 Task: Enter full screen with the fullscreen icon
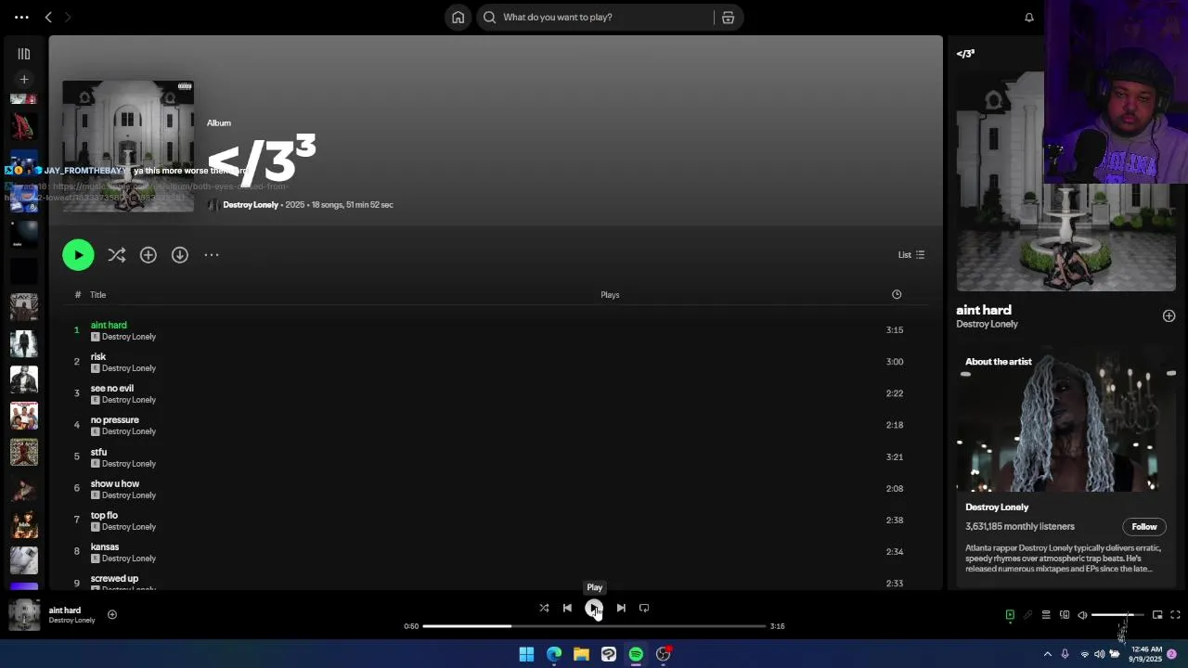click(1175, 614)
